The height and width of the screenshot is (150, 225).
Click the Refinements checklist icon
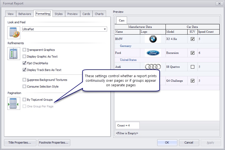14,53
